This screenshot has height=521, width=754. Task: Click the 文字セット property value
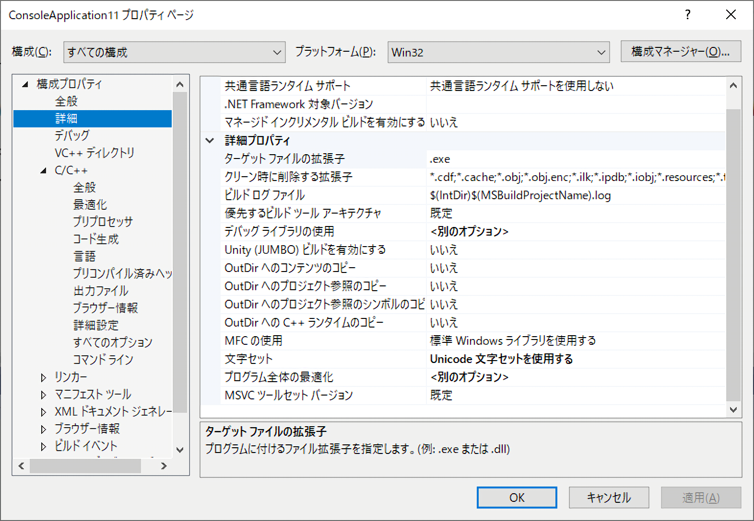pyautogui.click(x=501, y=359)
